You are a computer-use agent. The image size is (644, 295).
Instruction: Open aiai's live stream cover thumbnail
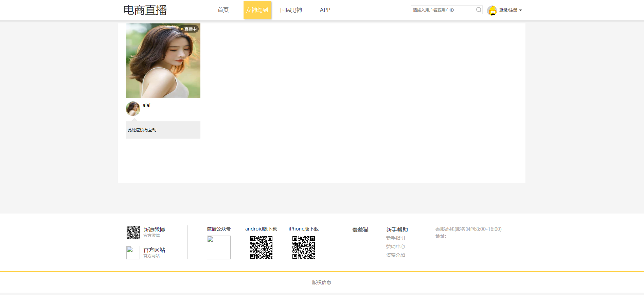click(x=163, y=61)
